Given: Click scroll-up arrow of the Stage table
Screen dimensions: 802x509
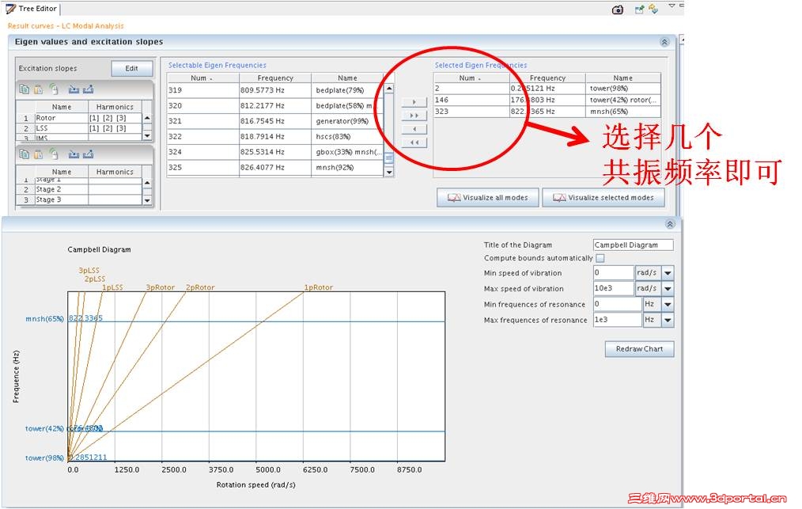Looking at the screenshot, I should [x=147, y=183].
